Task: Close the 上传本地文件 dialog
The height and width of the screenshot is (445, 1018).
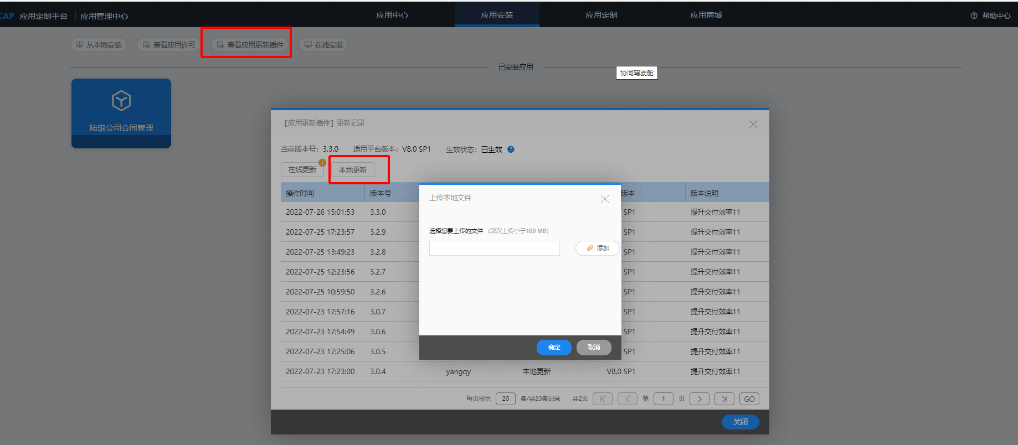Action: 605,199
